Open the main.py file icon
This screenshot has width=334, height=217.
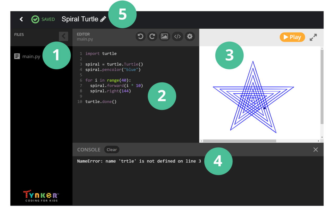pyautogui.click(x=17, y=56)
